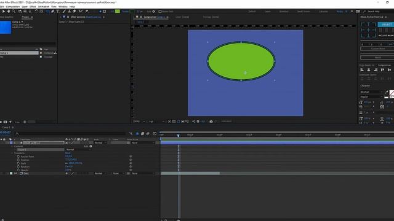
Task: Click the Scale value 100.0,100.0%
Action: coord(75,163)
